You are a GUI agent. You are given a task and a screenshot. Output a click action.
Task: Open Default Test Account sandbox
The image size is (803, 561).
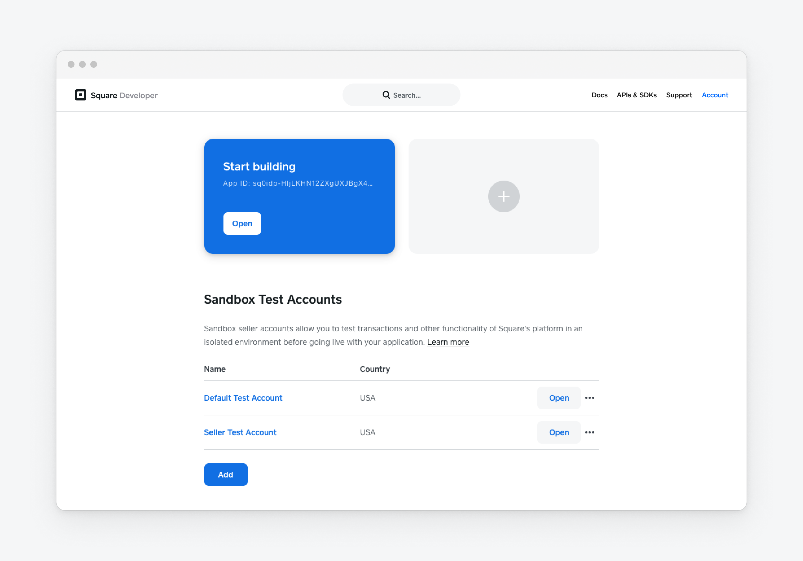click(x=558, y=398)
